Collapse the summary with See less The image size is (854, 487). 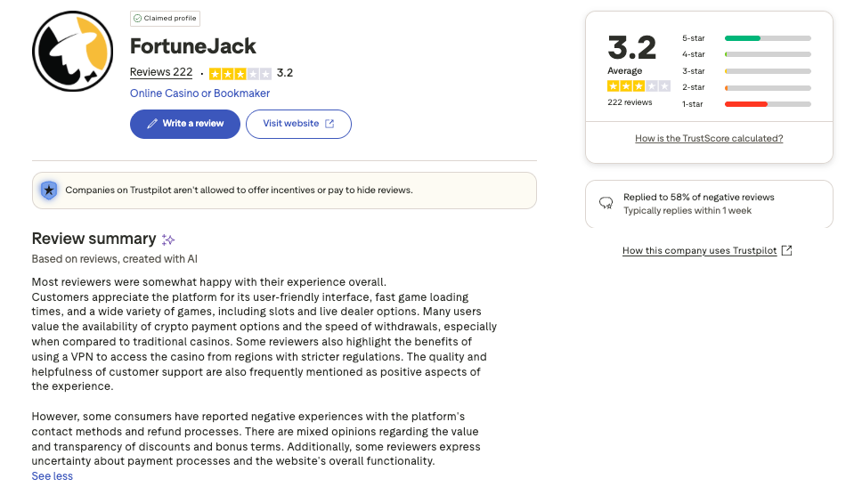(52, 476)
